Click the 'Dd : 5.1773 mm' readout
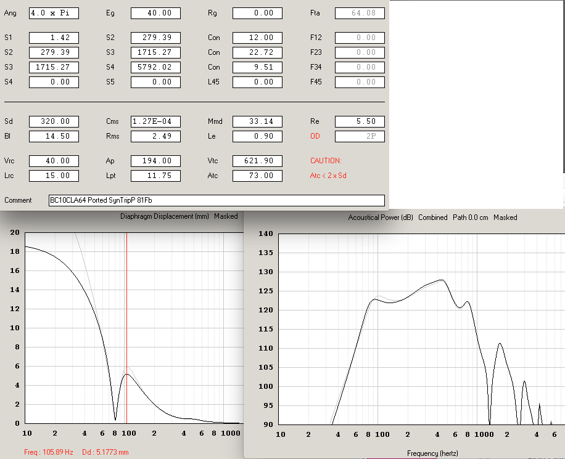This screenshot has width=565, height=459. [105, 452]
